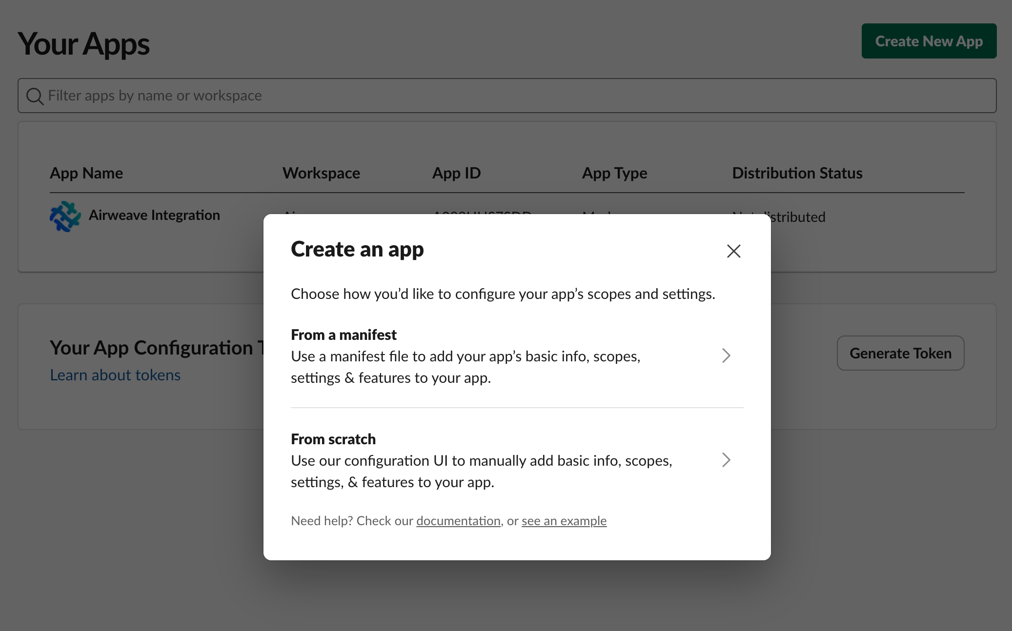Click the search magnifier icon
1012x631 pixels.
35,95
